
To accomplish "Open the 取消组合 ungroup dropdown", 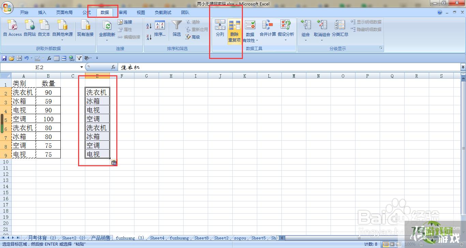I will pyautogui.click(x=322, y=31).
